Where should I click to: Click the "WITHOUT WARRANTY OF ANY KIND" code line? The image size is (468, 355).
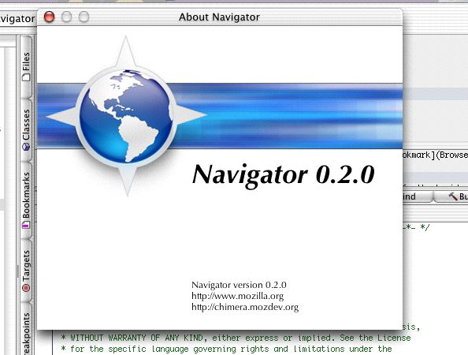tap(236, 338)
